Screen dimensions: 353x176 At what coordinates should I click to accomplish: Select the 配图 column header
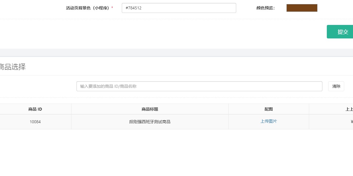(269, 109)
